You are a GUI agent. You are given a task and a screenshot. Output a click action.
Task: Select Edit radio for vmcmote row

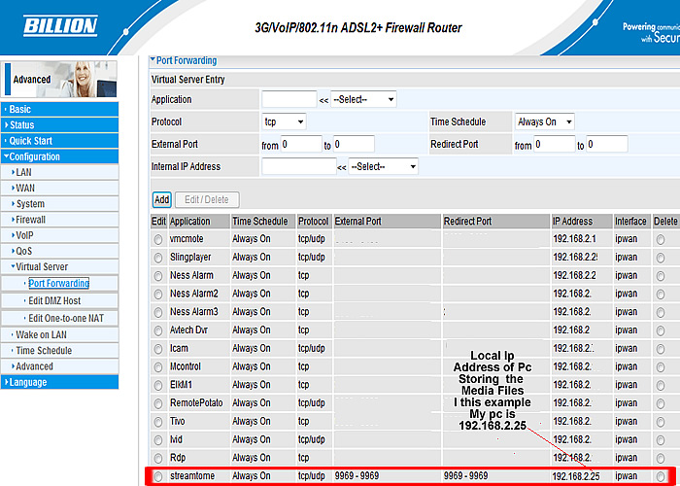point(158,239)
